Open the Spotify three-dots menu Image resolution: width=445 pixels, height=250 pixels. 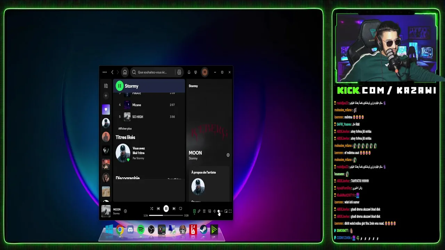tap(105, 72)
